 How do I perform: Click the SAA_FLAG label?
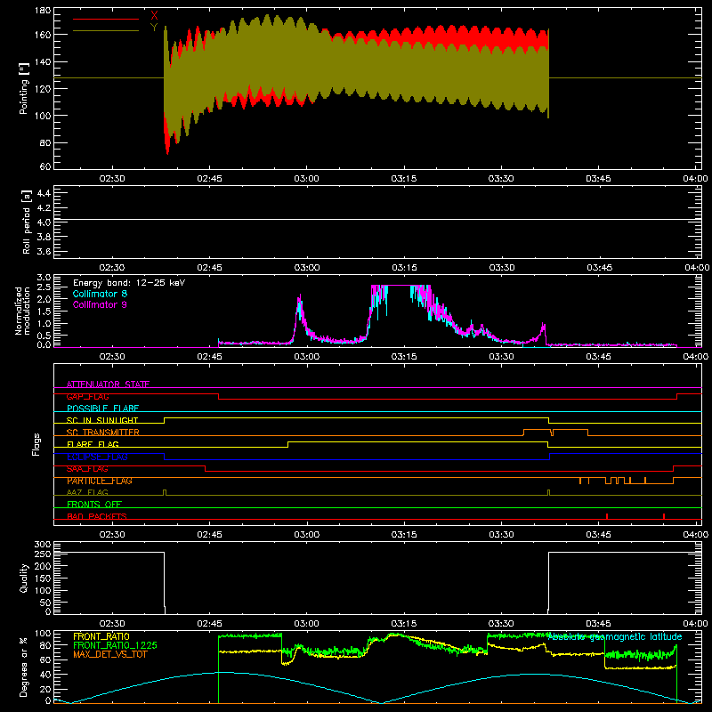click(x=87, y=468)
